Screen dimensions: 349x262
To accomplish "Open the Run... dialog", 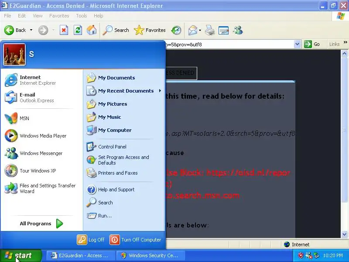I will pos(124,216).
